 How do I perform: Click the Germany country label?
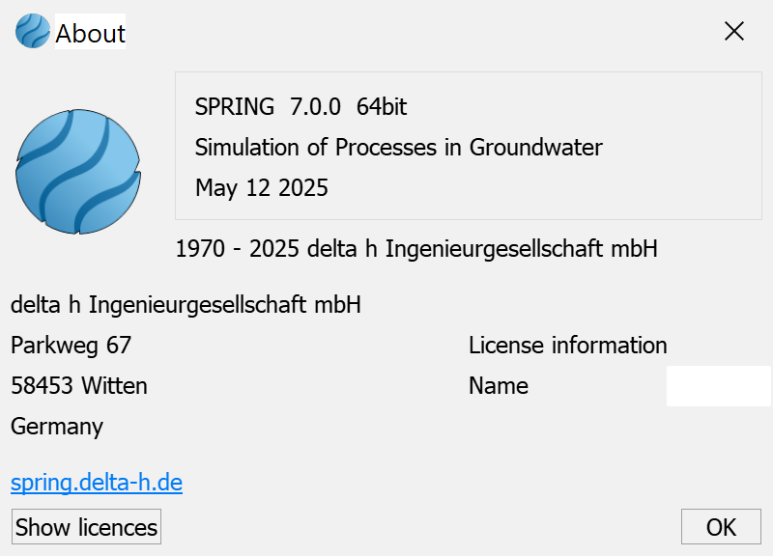57,427
